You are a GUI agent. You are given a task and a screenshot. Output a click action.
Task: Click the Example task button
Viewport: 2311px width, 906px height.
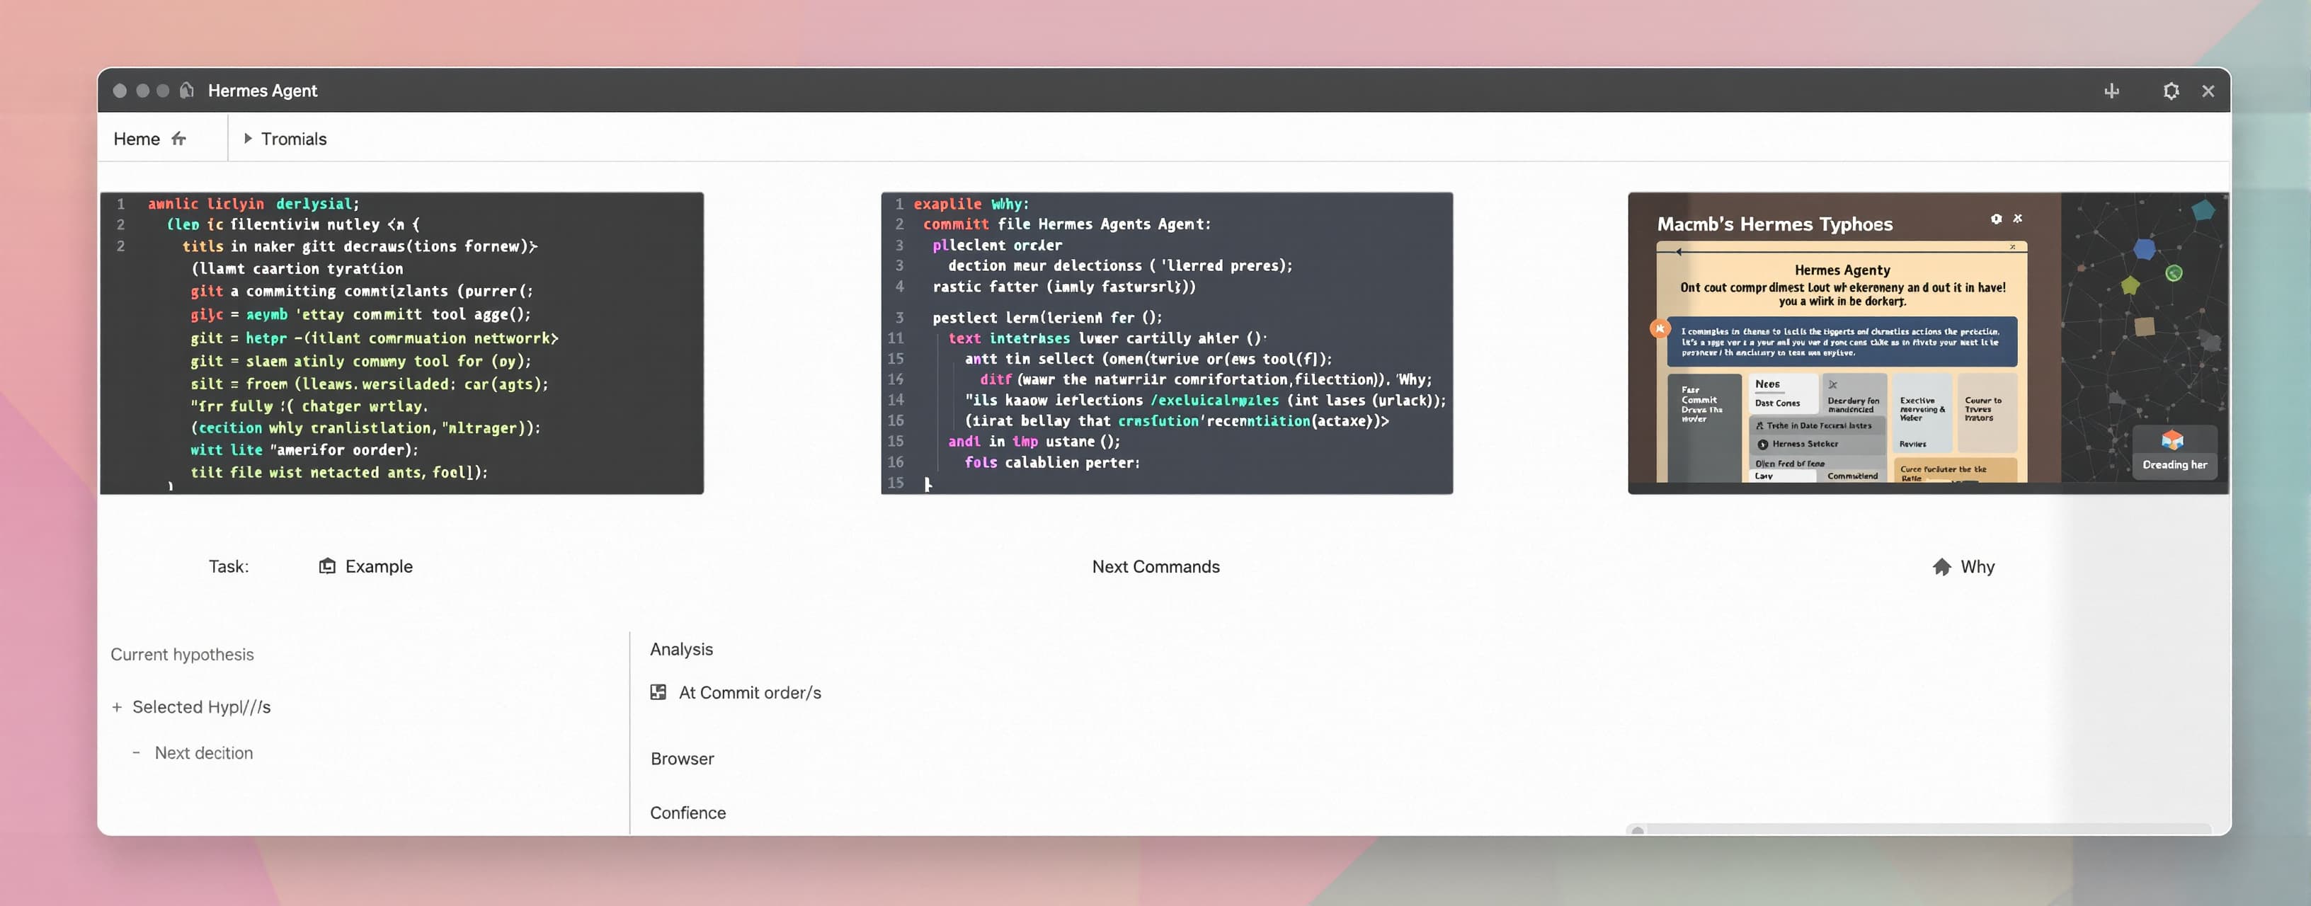tap(366, 567)
